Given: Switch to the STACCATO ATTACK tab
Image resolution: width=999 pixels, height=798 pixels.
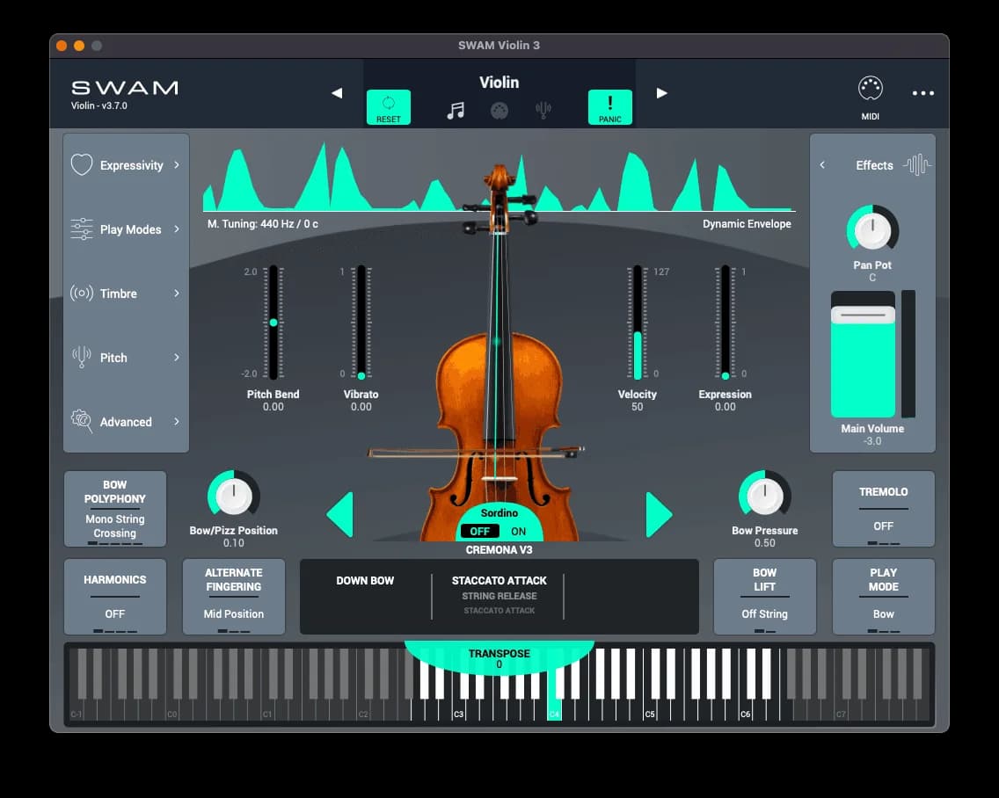Looking at the screenshot, I should click(499, 580).
